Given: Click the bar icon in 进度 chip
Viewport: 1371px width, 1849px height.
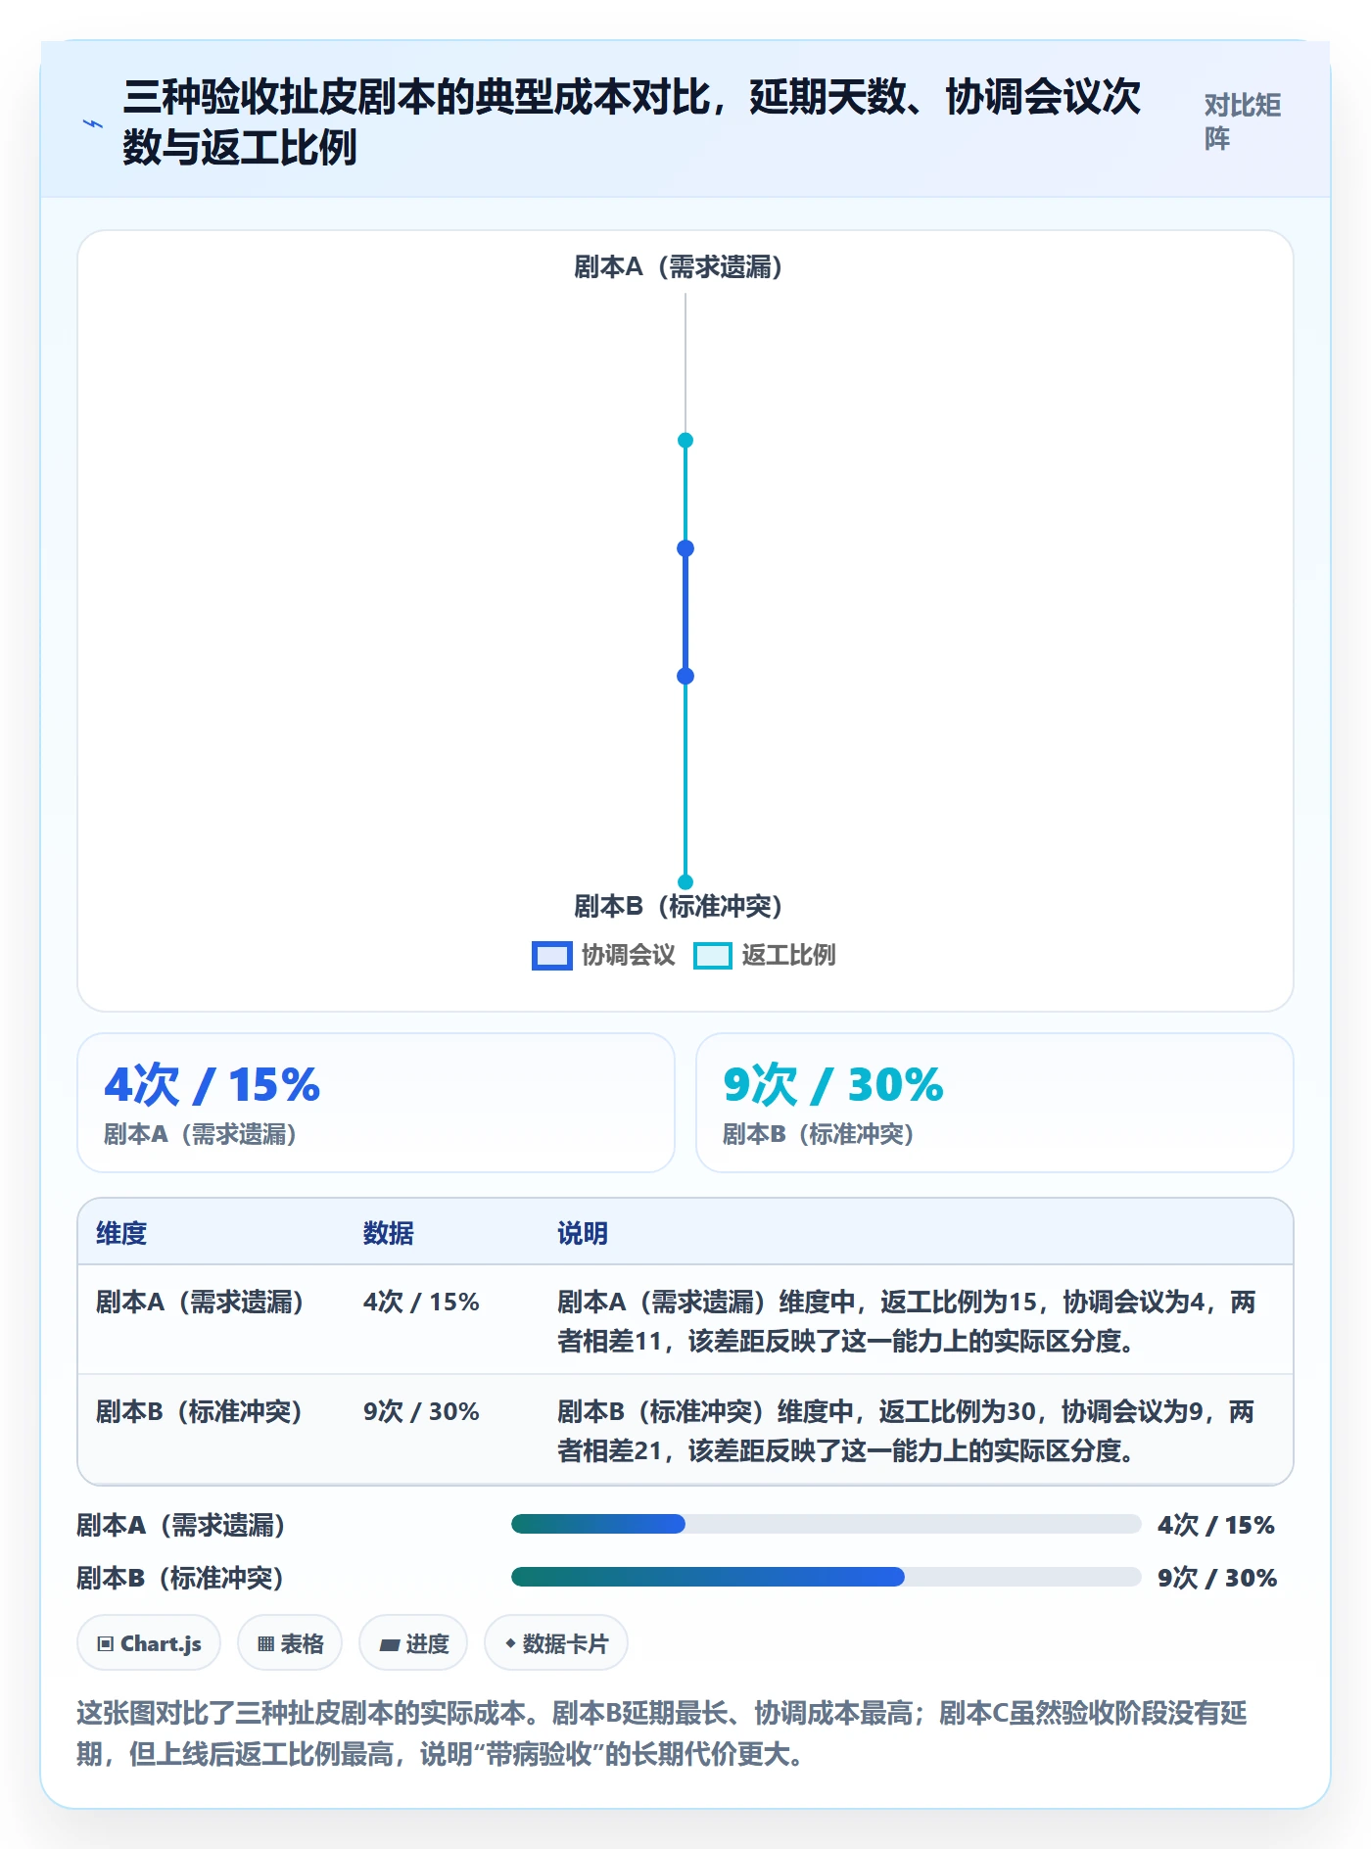Looking at the screenshot, I should pyautogui.click(x=389, y=1644).
